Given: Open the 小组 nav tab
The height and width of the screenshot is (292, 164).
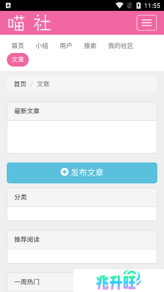Looking at the screenshot, I should (42, 46).
